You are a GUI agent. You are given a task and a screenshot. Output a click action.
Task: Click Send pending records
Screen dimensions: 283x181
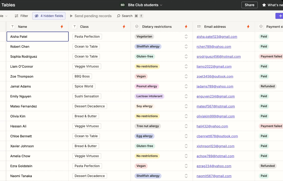pos(91,16)
